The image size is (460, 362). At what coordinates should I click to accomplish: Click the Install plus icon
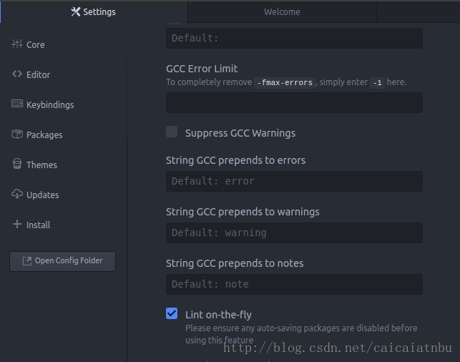[x=17, y=225]
